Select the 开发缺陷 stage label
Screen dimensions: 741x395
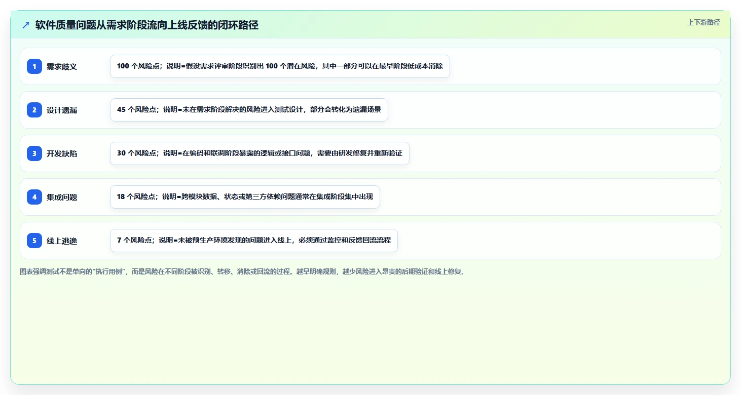click(x=62, y=153)
